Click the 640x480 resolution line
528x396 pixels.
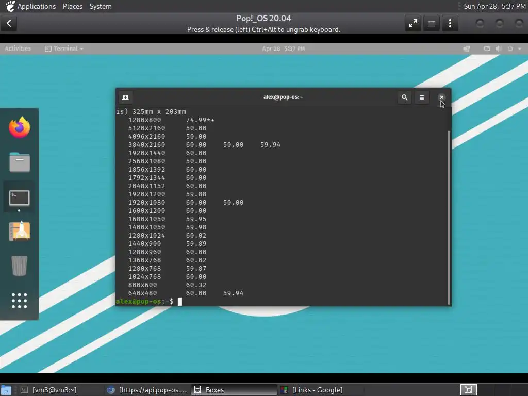186,293
